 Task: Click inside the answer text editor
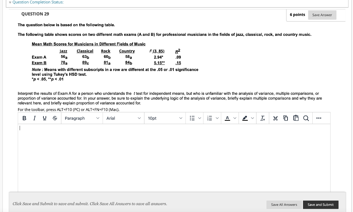(174, 158)
